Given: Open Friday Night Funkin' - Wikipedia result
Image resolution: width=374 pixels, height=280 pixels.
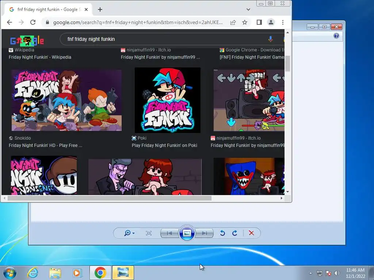Looking at the screenshot, I should [40, 57].
